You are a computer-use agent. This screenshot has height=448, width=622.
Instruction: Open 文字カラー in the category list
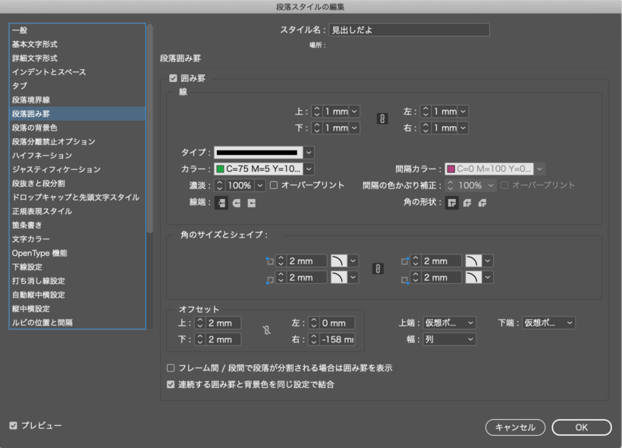coord(30,239)
